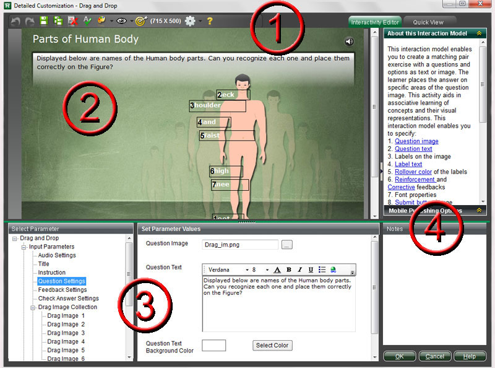This screenshot has width=495, height=368.
Task: Select Drag Image 3 in the tree
Action: tap(66, 333)
